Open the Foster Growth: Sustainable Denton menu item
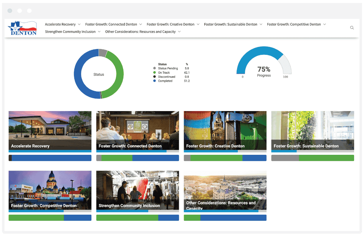364x236 pixels. 233,24
